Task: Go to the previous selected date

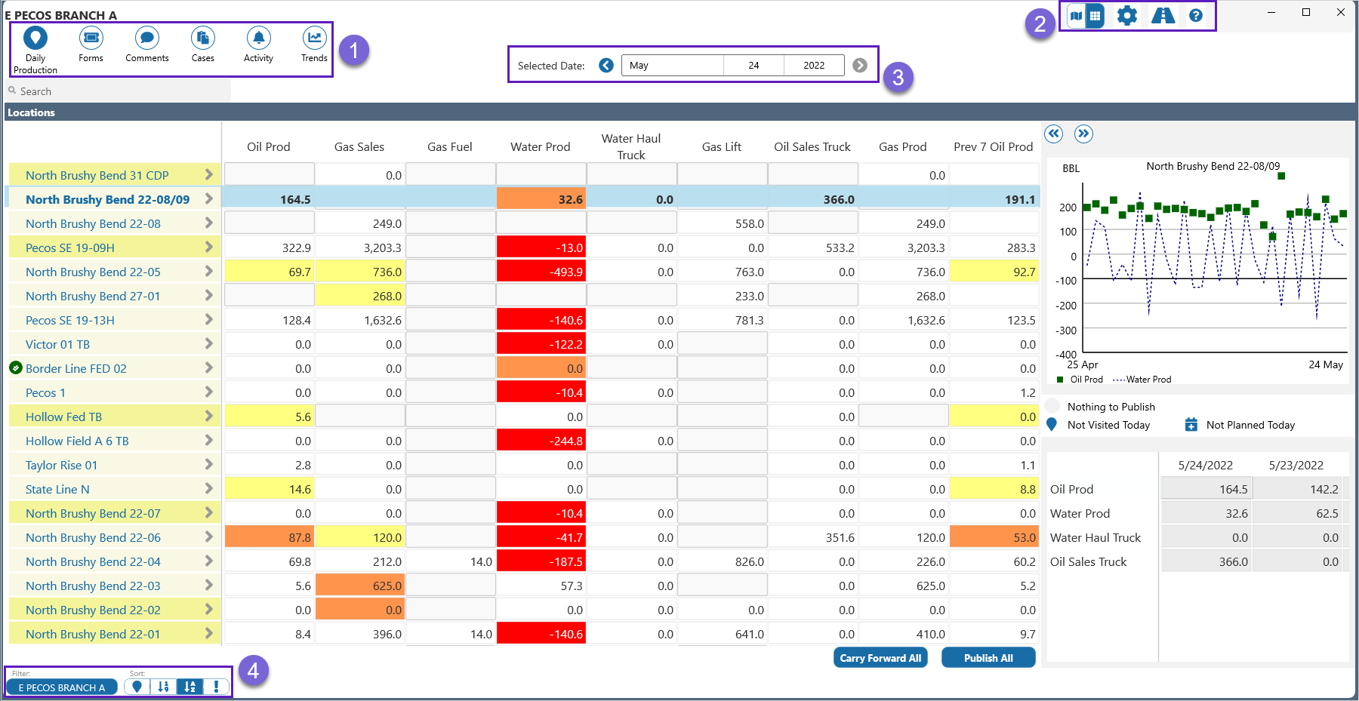Action: pos(606,66)
